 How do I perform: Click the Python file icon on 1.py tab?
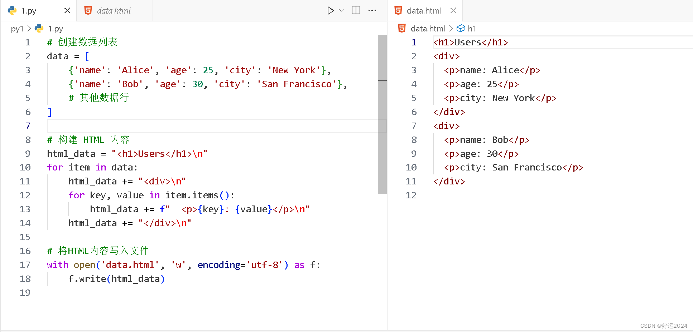coord(12,10)
